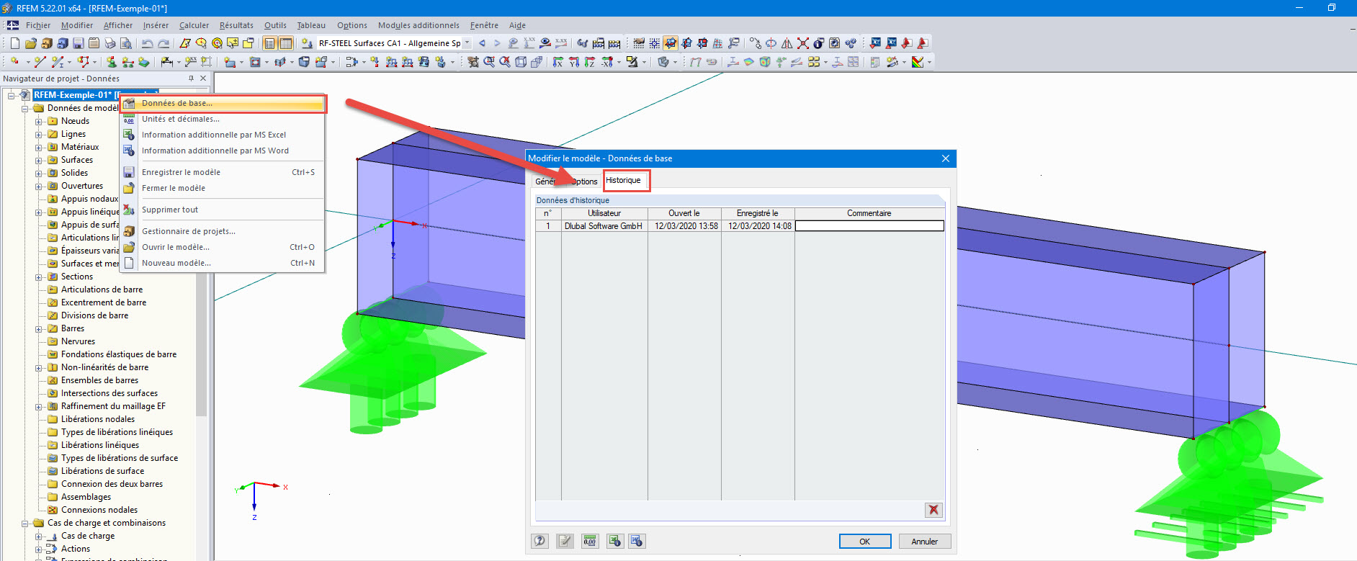The height and width of the screenshot is (561, 1357).
Task: Click the project navigator vertical scrollbar
Action: tap(201, 324)
